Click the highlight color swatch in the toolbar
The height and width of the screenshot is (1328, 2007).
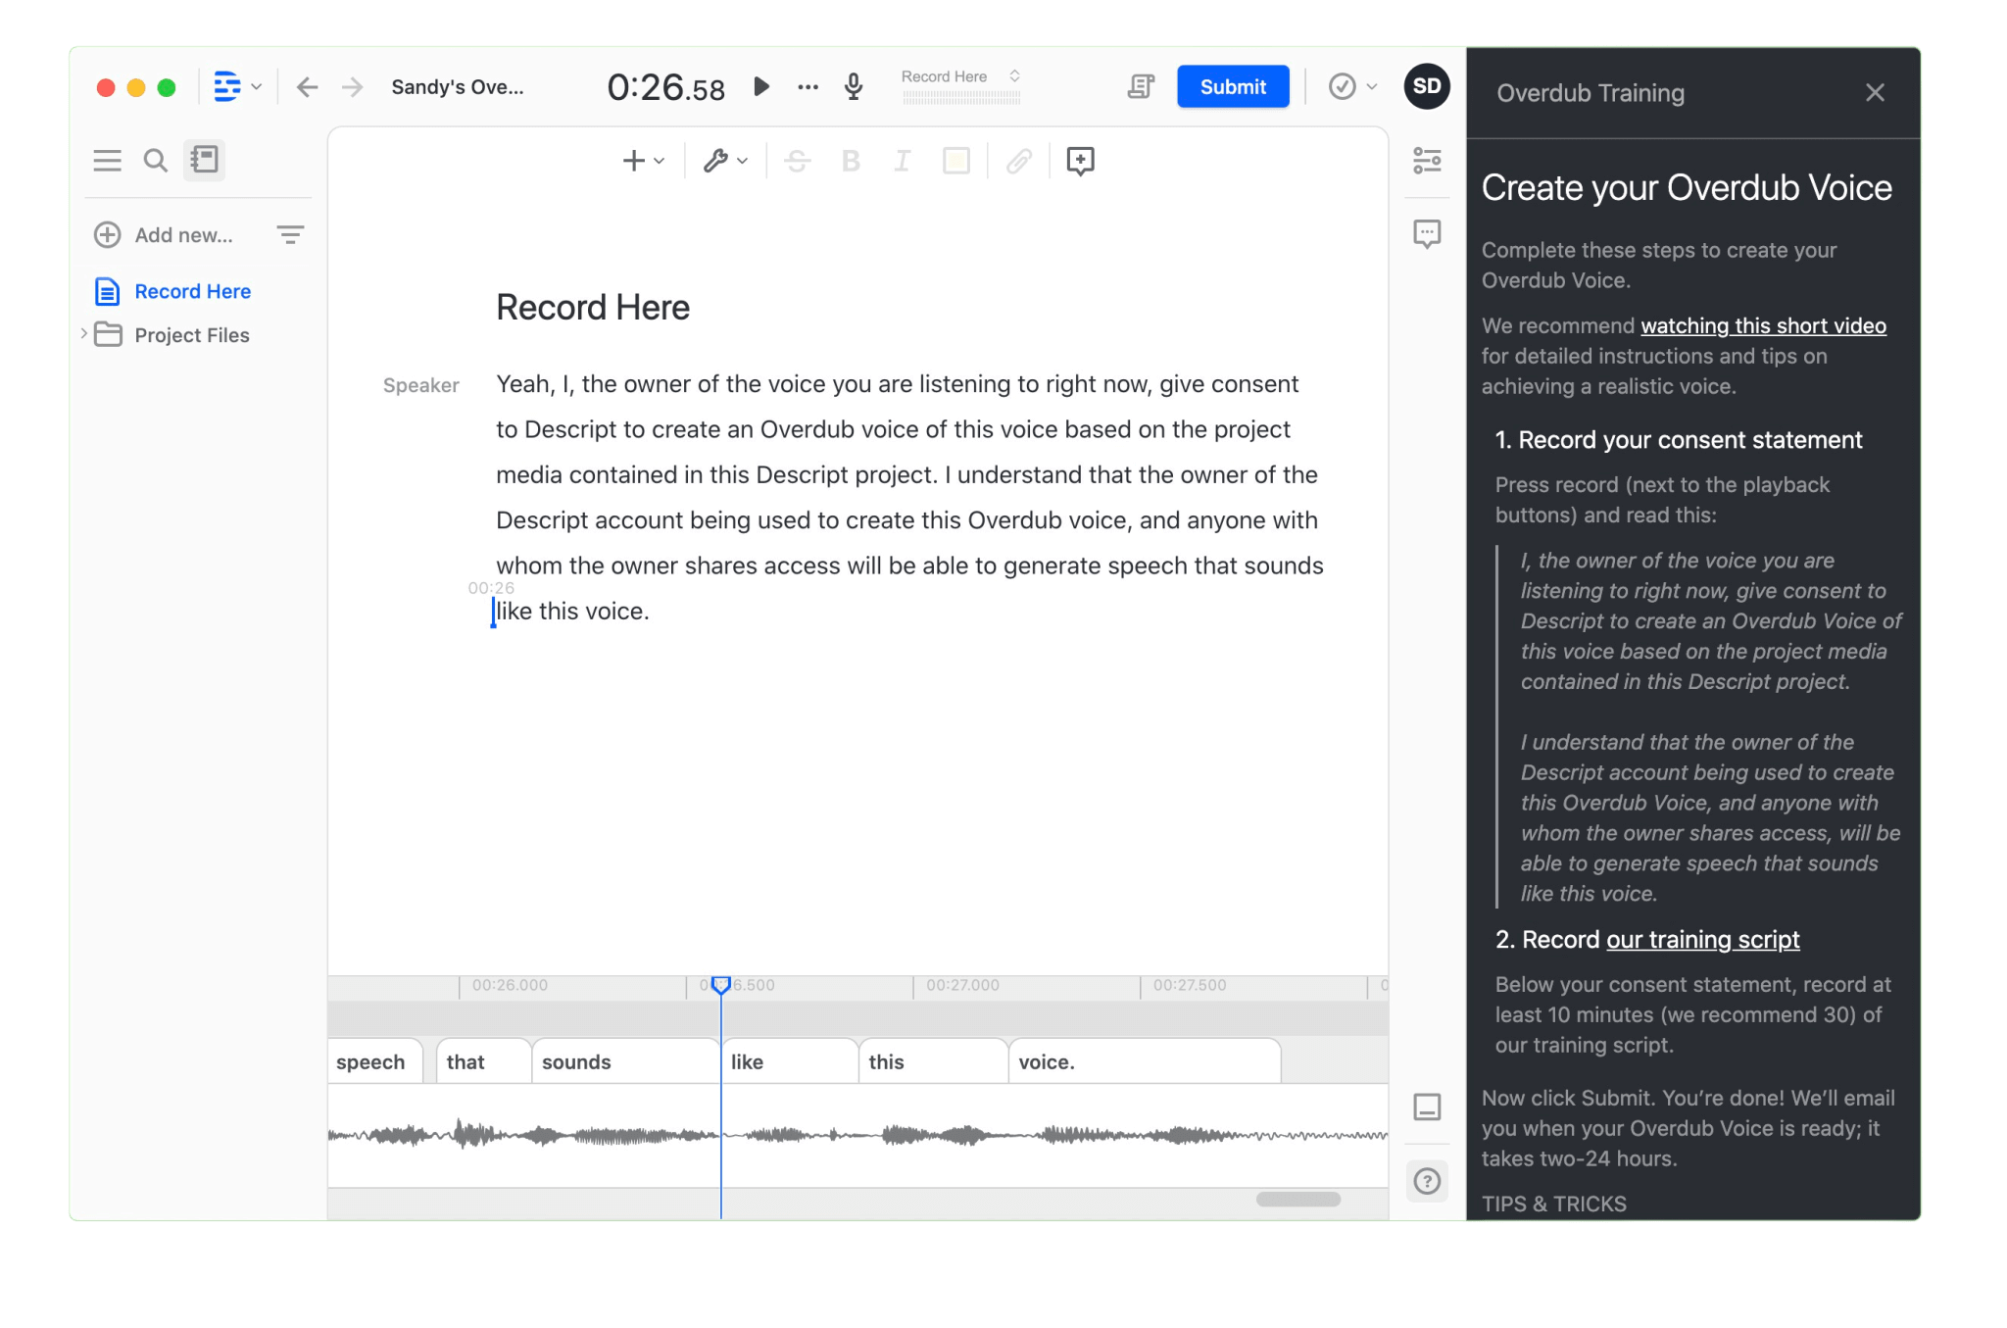[955, 161]
